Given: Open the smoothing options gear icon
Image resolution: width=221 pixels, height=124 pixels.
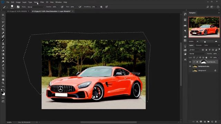Looking at the screenshot, I should 101,7.
